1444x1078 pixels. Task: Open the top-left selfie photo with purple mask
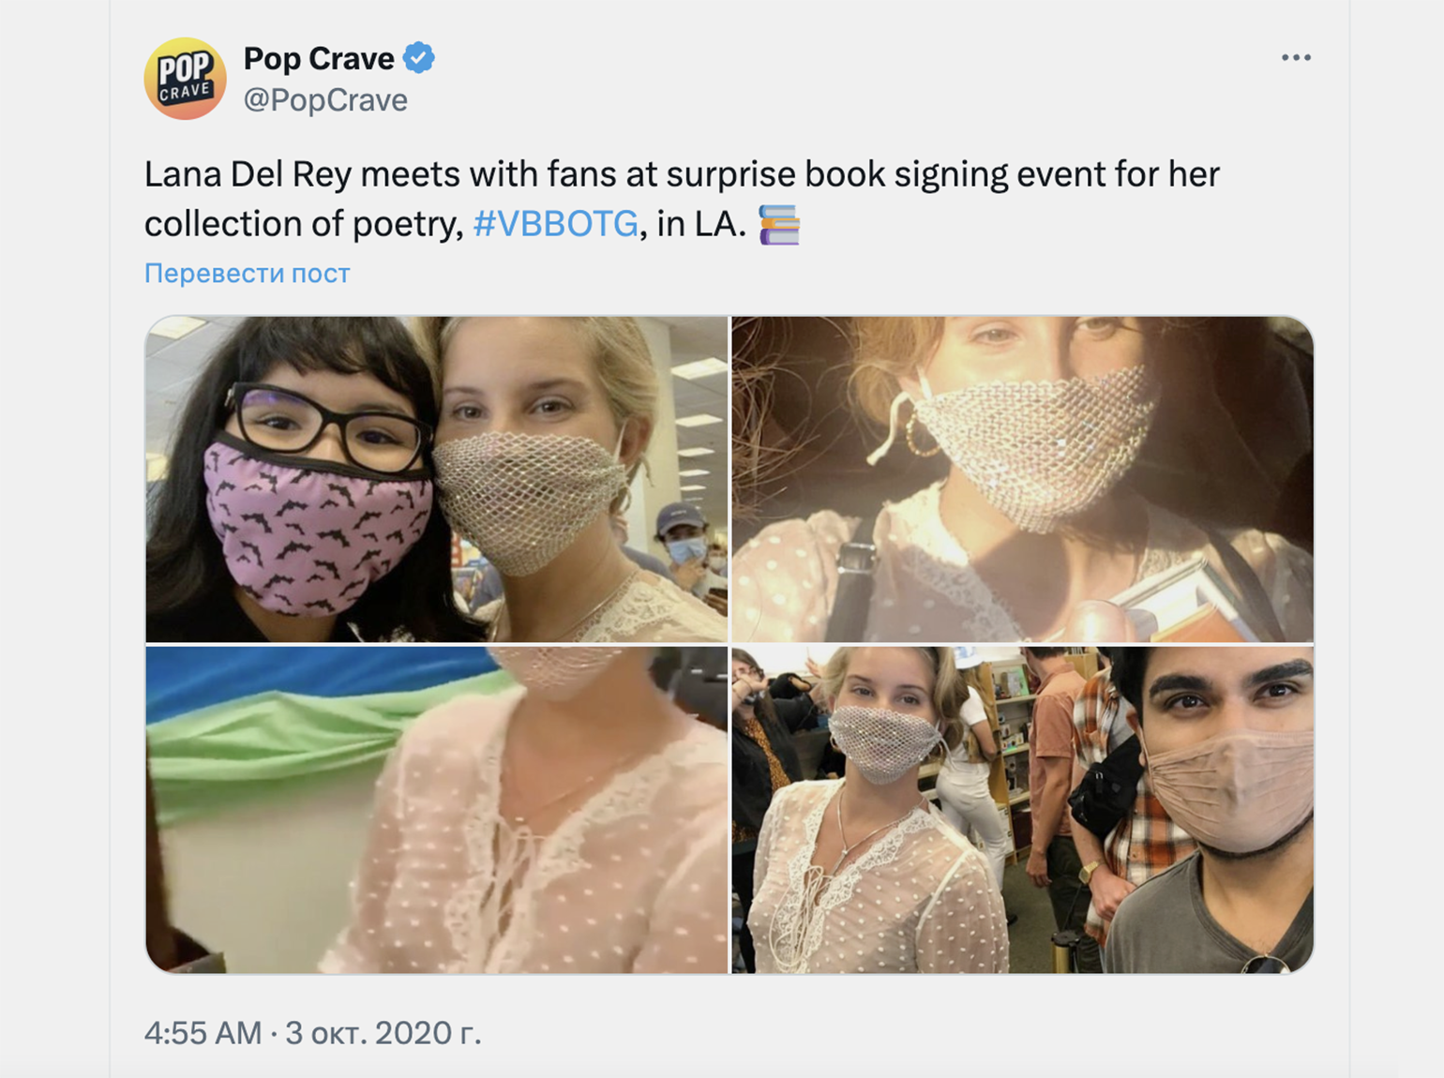pos(436,479)
